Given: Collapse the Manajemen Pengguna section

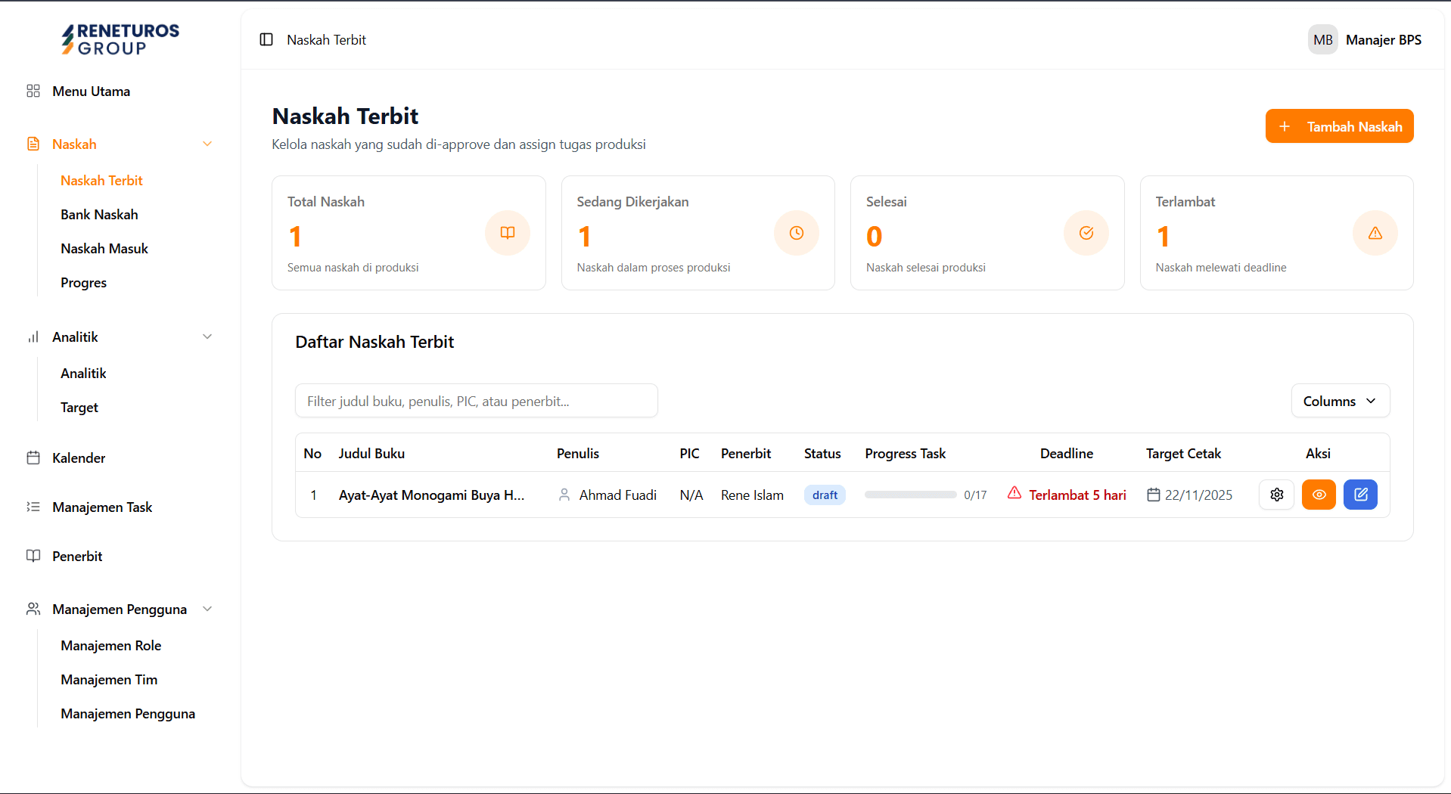Looking at the screenshot, I should tap(207, 609).
